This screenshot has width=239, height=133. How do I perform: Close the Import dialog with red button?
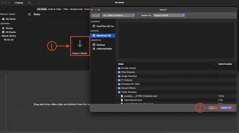point(92,10)
